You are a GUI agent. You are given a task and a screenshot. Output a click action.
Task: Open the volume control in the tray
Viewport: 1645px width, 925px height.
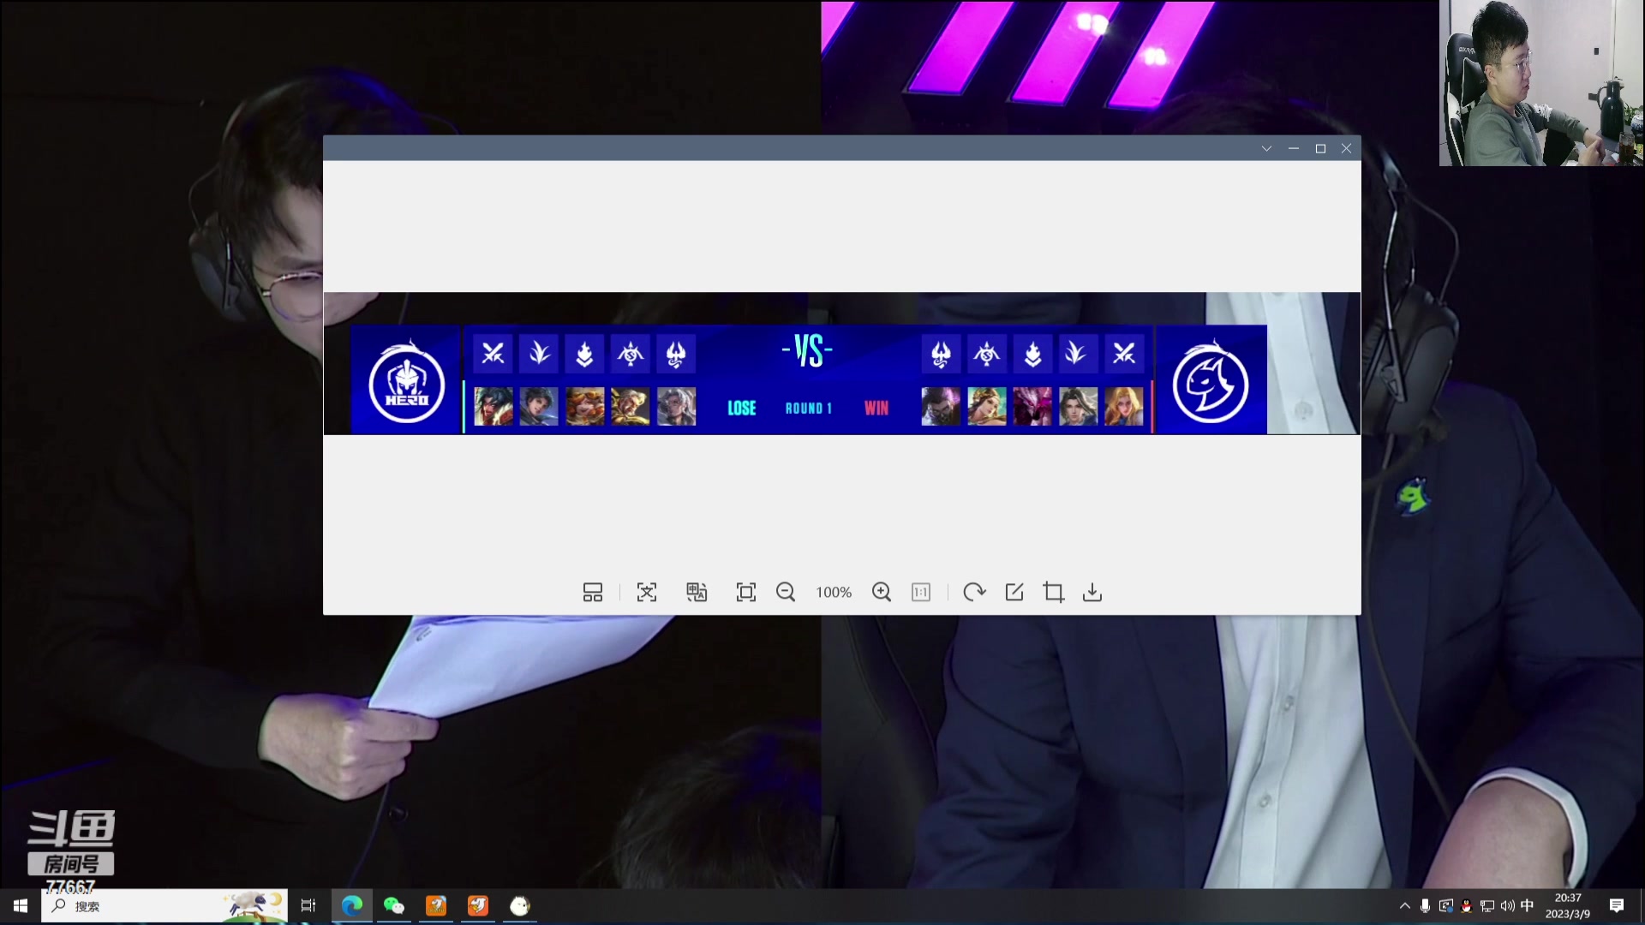tap(1508, 906)
